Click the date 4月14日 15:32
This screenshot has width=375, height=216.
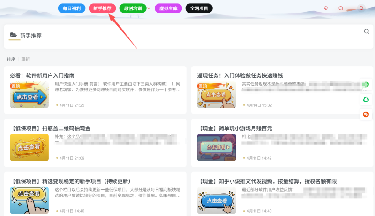pyautogui.click(x=259, y=105)
